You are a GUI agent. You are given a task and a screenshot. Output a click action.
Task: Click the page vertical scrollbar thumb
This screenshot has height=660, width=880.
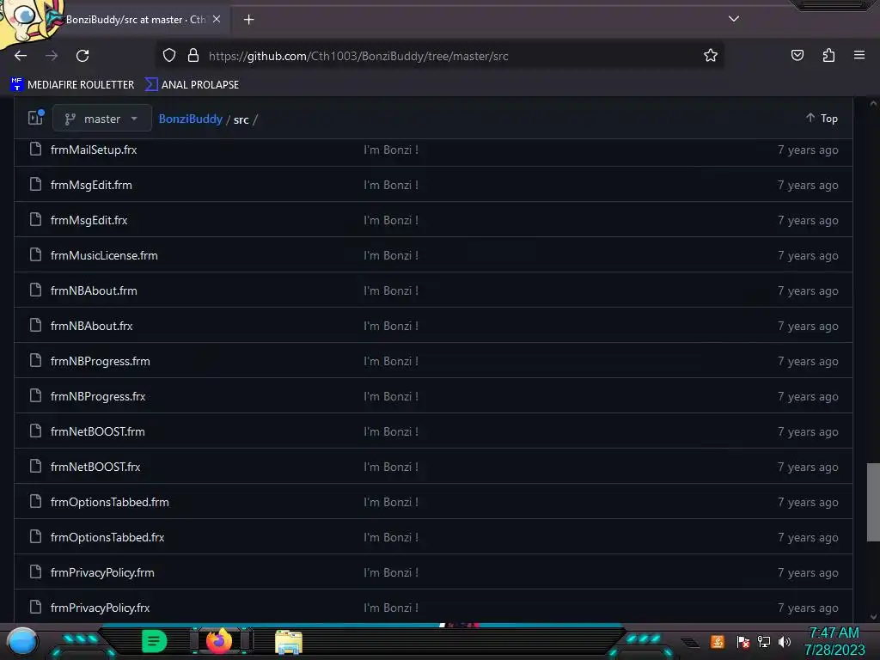coord(873,502)
